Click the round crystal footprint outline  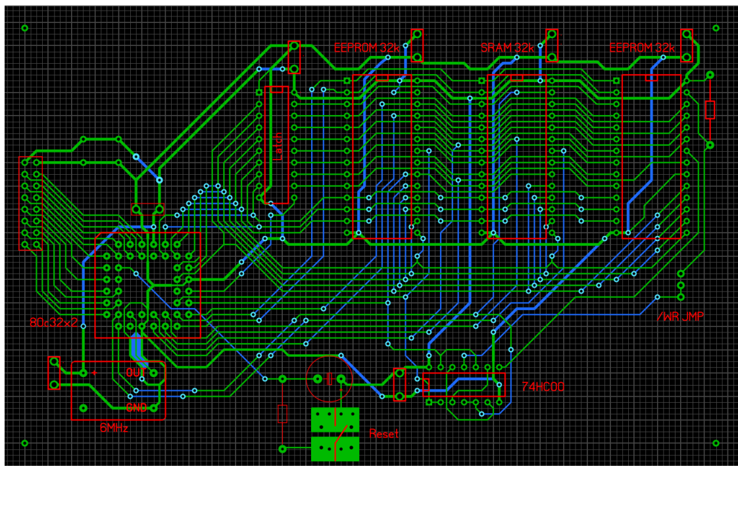click(329, 379)
